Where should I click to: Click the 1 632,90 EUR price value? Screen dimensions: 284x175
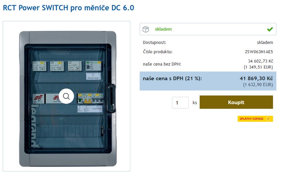[258, 85]
